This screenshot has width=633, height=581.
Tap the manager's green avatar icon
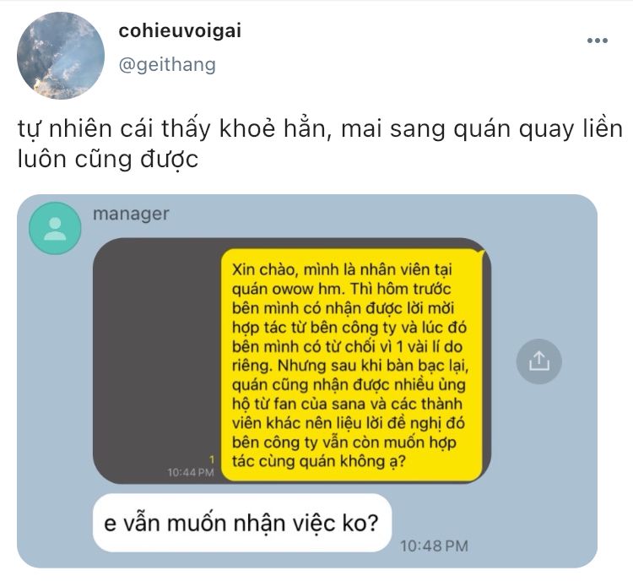click(x=55, y=228)
